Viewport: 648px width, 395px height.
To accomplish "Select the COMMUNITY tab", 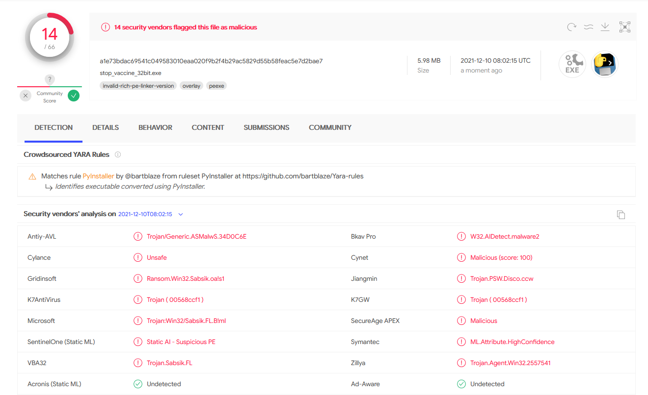I will point(330,127).
